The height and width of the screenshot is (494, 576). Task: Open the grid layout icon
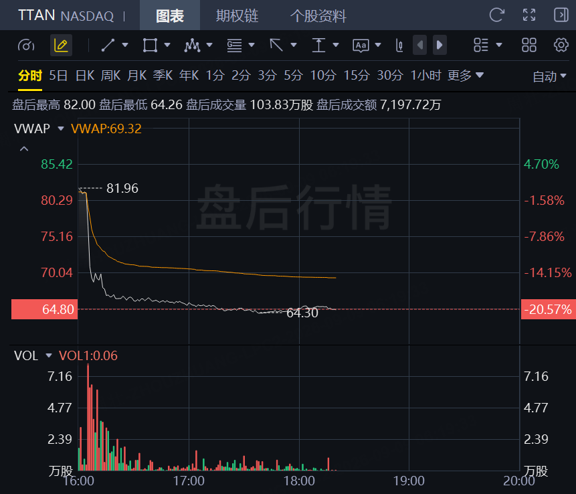point(529,46)
